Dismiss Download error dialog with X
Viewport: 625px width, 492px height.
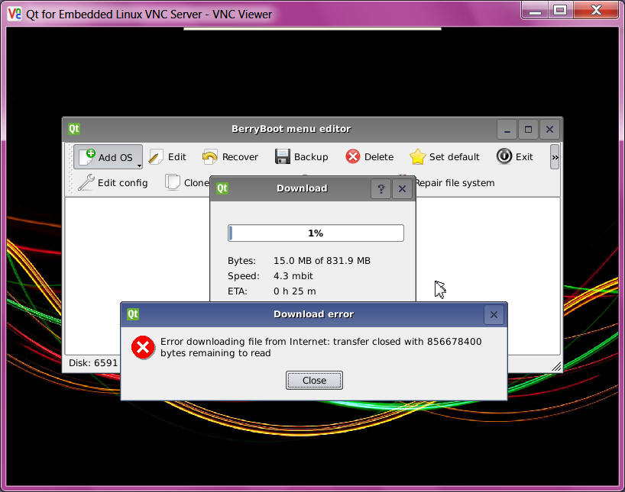click(494, 314)
